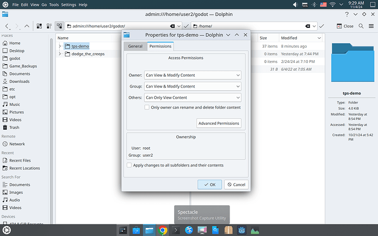Open the clock showing 9:29 AM
Viewport: 378px width, 236px height.
pyautogui.click(x=356, y=4)
